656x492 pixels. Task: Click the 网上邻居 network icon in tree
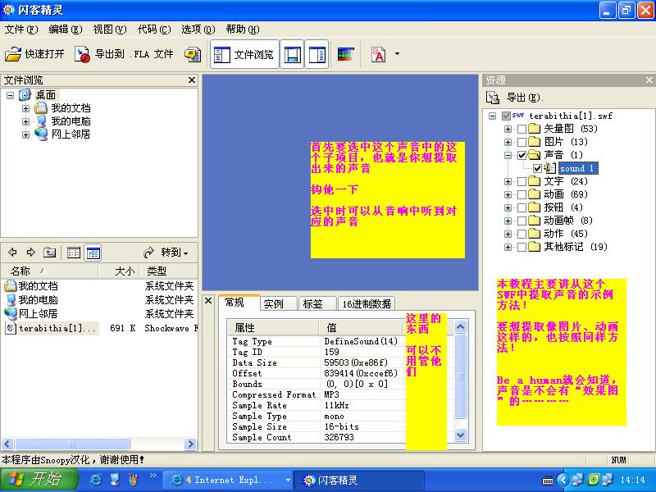pyautogui.click(x=40, y=134)
